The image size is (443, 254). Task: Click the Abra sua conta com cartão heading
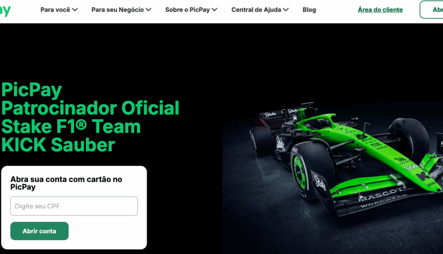(66, 183)
